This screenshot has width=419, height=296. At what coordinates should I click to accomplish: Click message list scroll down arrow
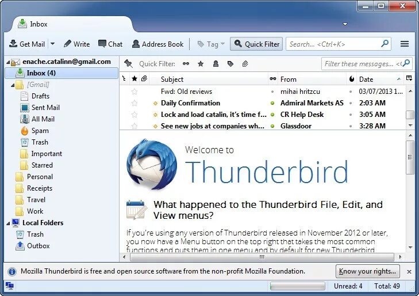(410, 125)
